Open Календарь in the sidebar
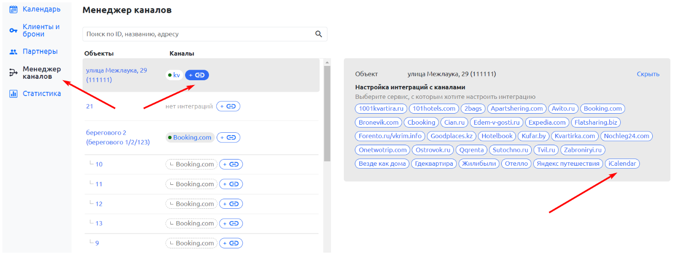 pos(42,9)
